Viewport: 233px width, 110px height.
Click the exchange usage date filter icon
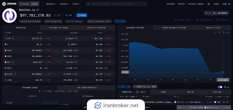point(40,91)
